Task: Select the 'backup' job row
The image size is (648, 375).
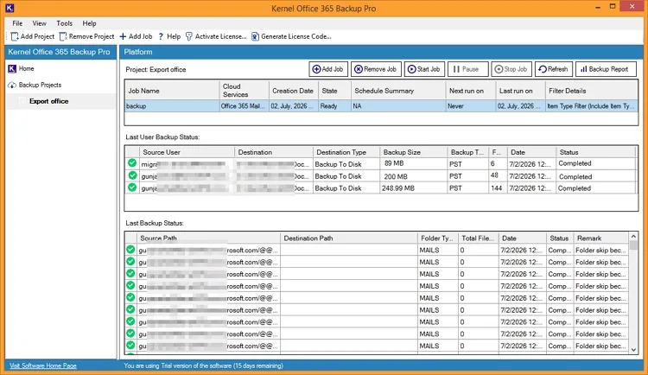Action: click(x=381, y=106)
